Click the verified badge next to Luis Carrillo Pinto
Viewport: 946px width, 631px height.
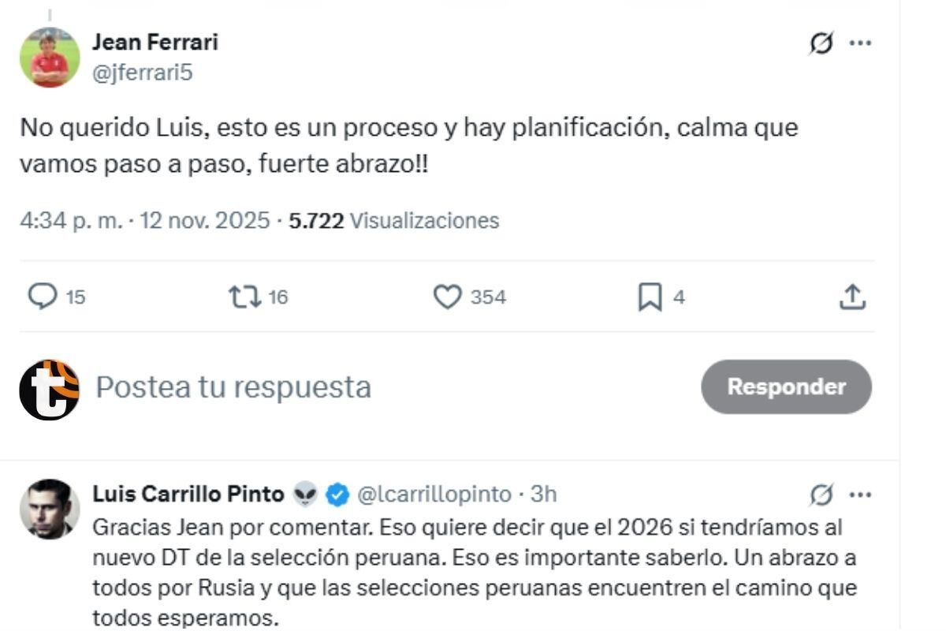pyautogui.click(x=337, y=494)
